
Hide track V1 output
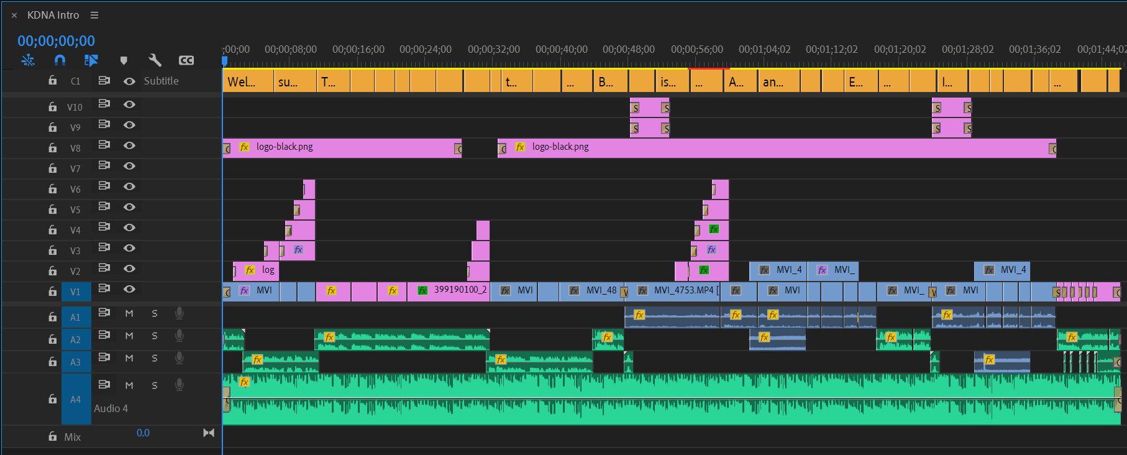(129, 289)
